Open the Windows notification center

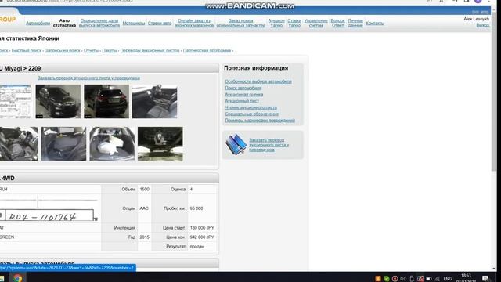pyautogui.click(x=485, y=279)
